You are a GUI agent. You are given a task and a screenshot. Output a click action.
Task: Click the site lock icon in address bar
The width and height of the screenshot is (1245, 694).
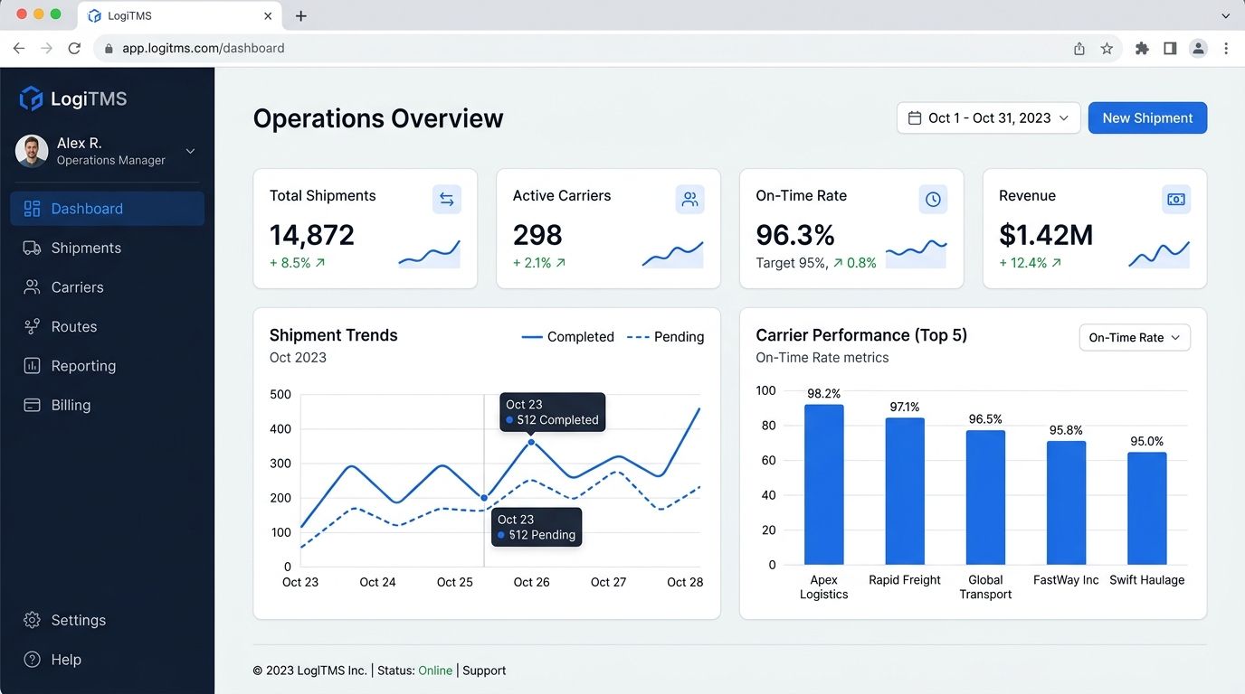(109, 49)
